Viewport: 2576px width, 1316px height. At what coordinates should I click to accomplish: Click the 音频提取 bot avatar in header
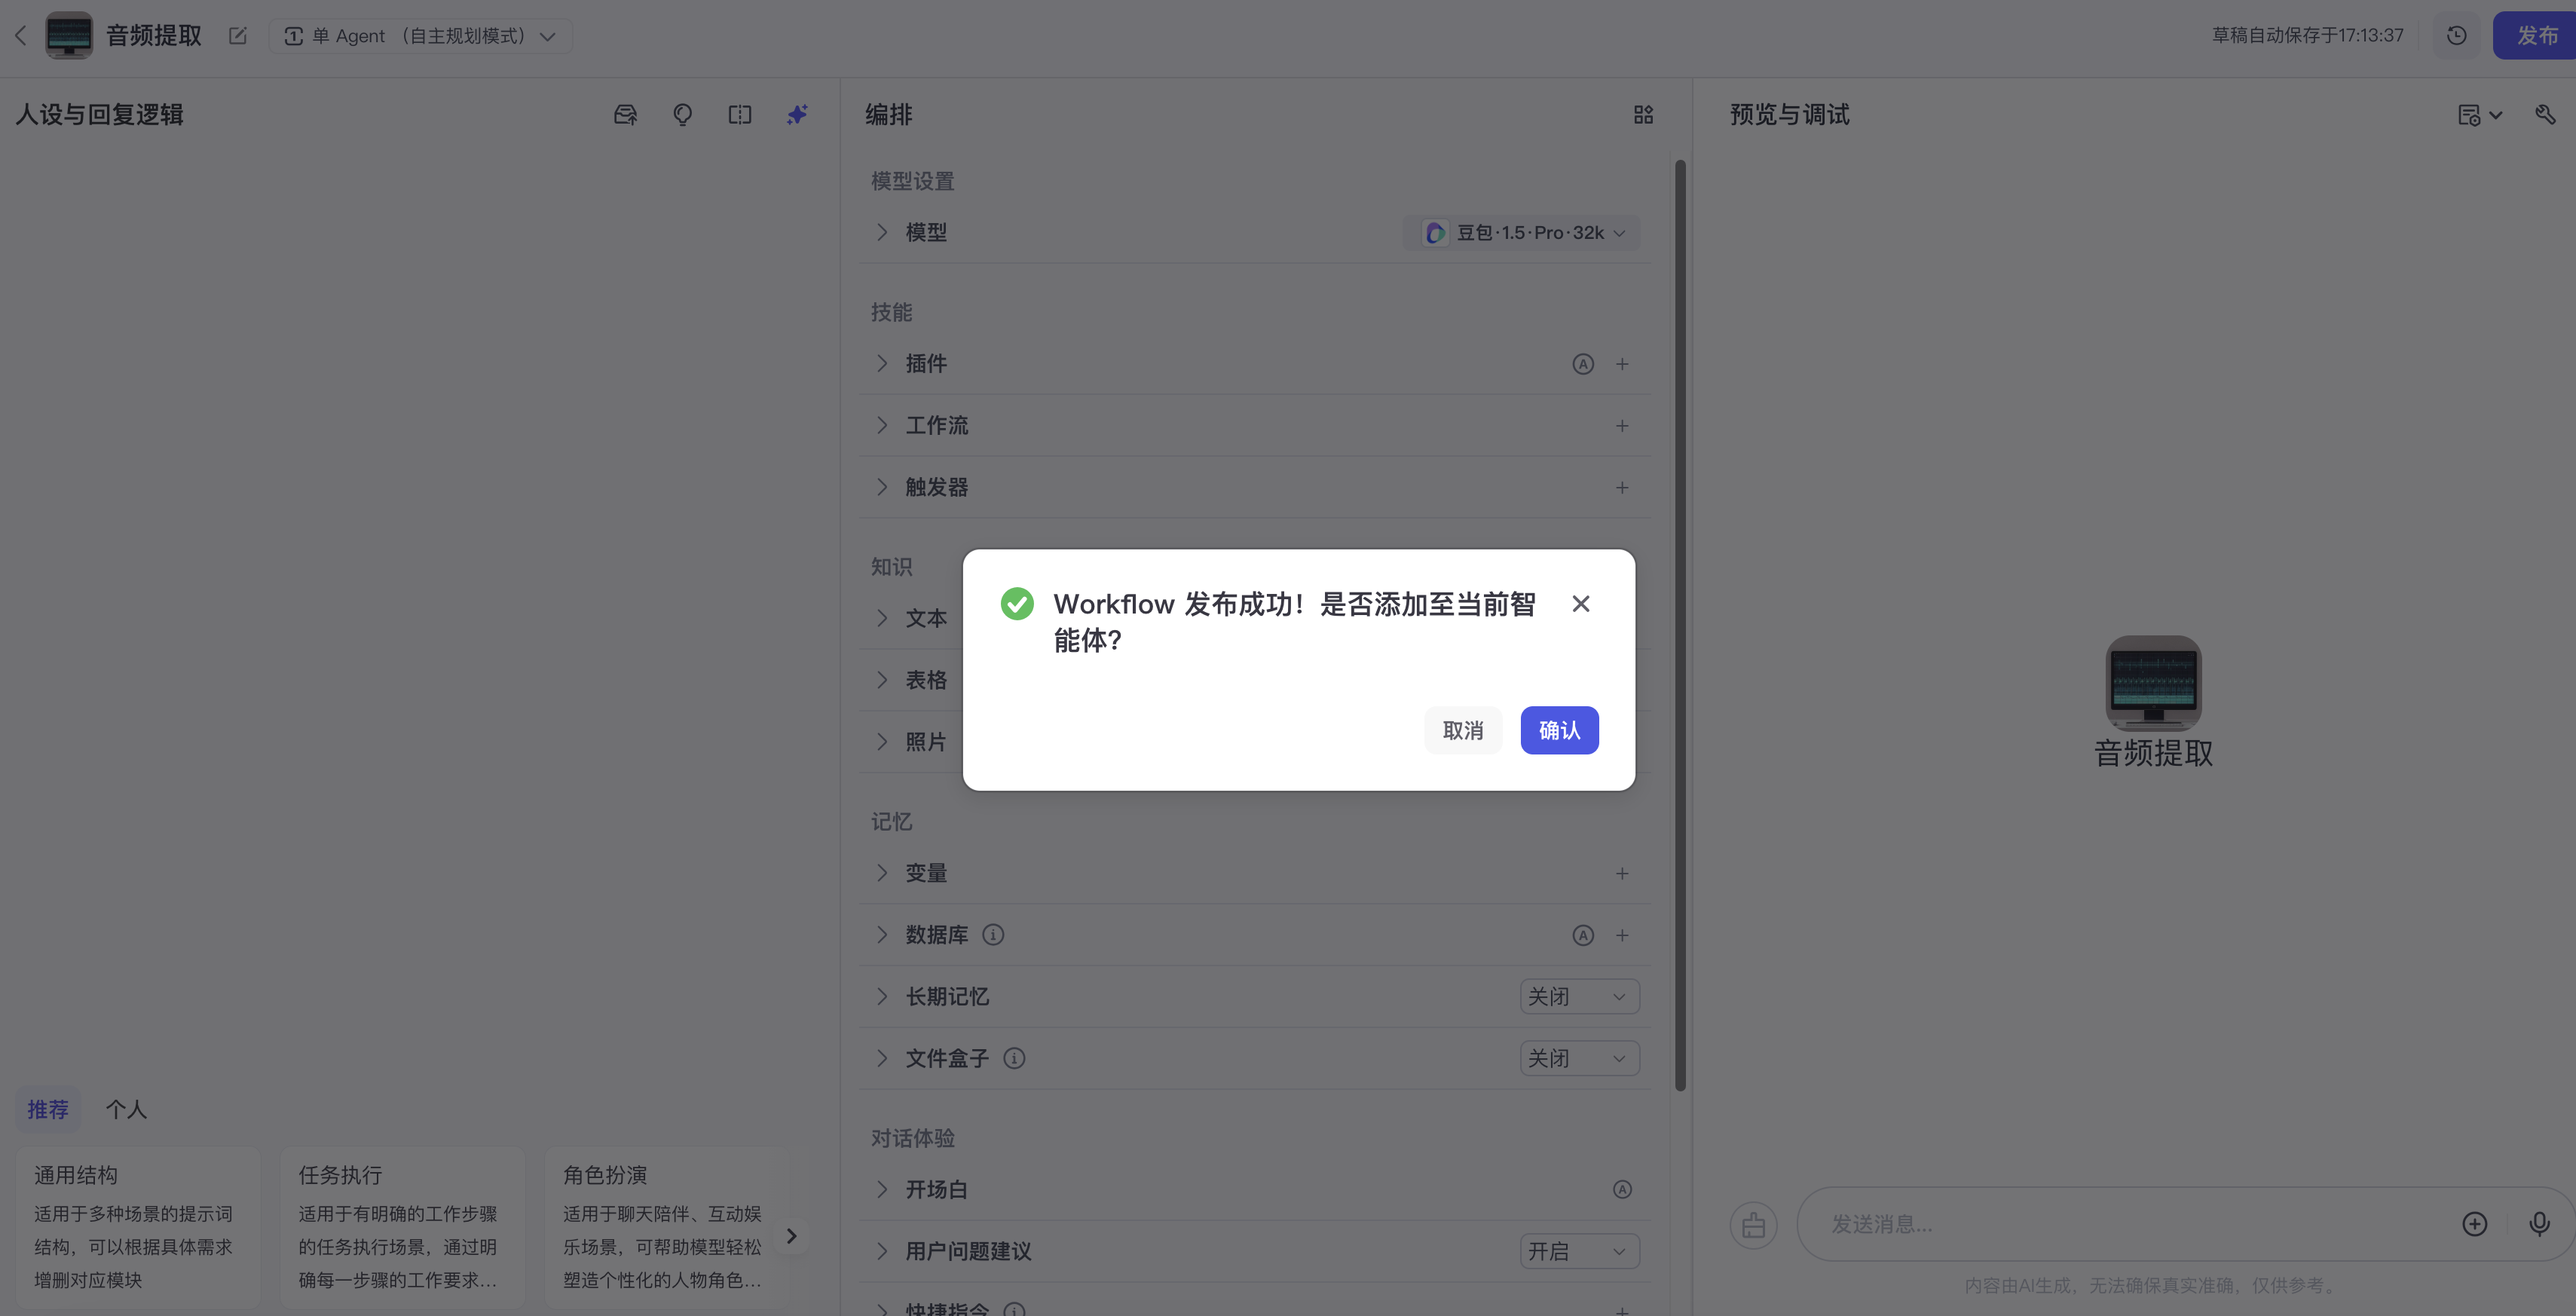coord(69,36)
